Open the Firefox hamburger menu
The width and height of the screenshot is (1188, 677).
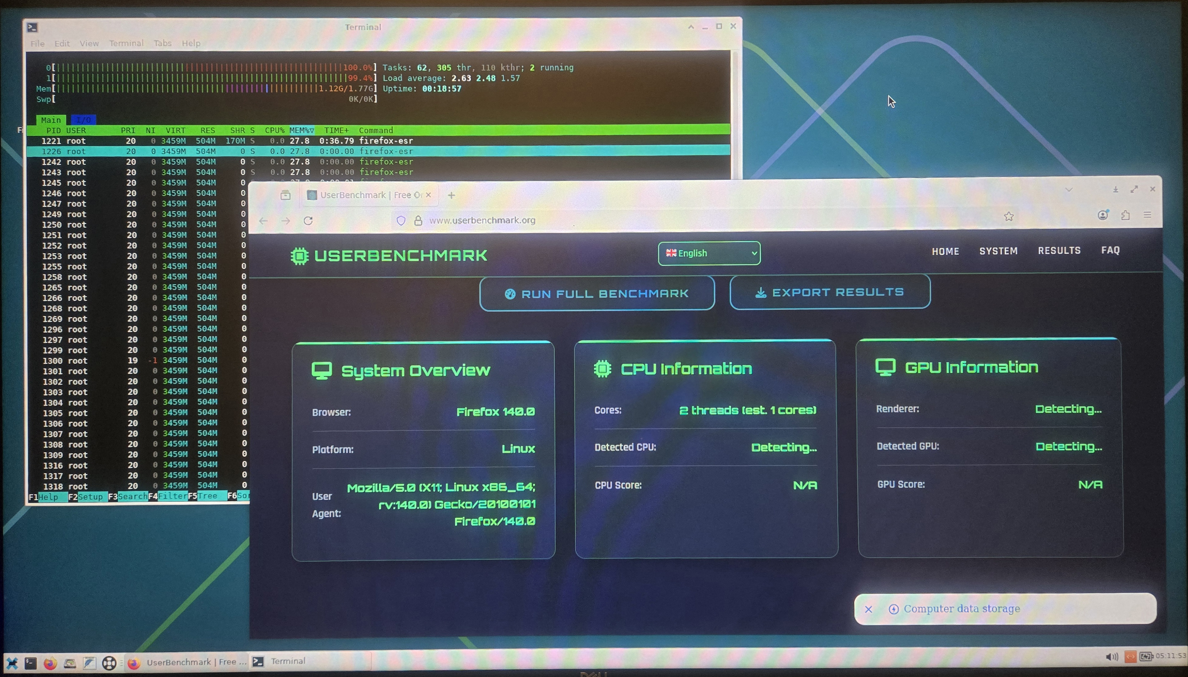pos(1148,215)
